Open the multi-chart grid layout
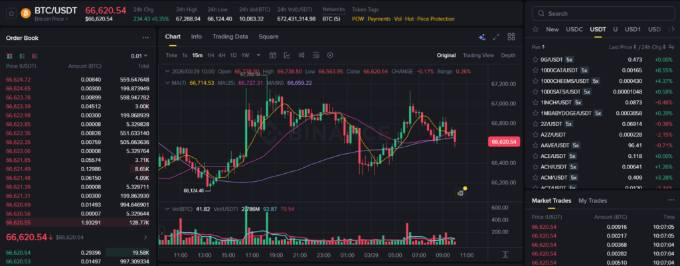680x266 pixels. [511, 37]
